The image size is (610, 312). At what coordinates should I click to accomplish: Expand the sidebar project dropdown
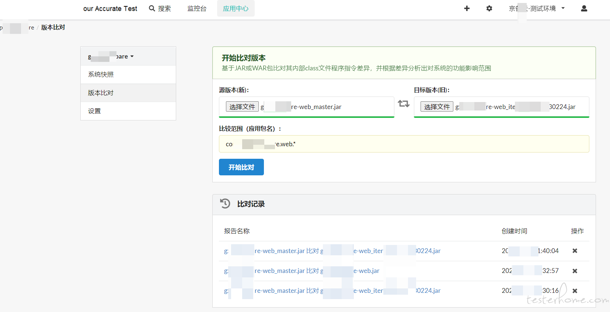tap(111, 56)
